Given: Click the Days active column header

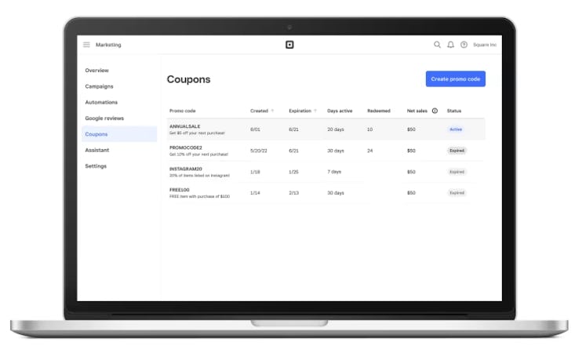Looking at the screenshot, I should [x=340, y=111].
